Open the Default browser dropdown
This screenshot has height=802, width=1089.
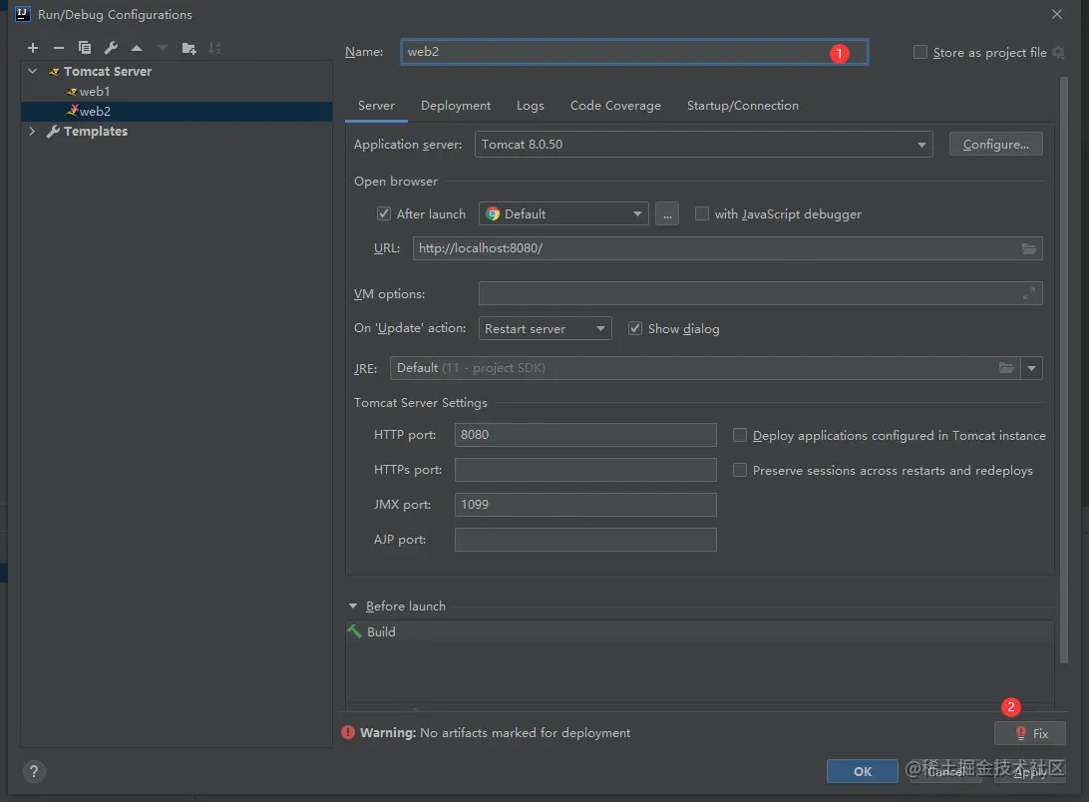pos(563,213)
